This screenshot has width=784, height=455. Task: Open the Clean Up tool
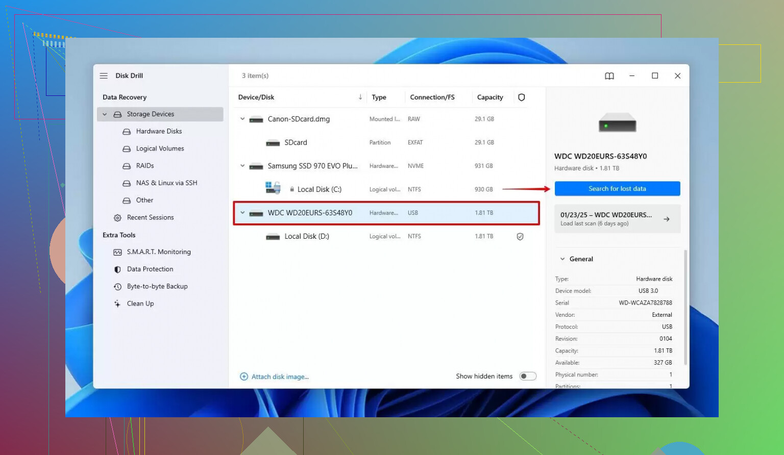pos(140,304)
